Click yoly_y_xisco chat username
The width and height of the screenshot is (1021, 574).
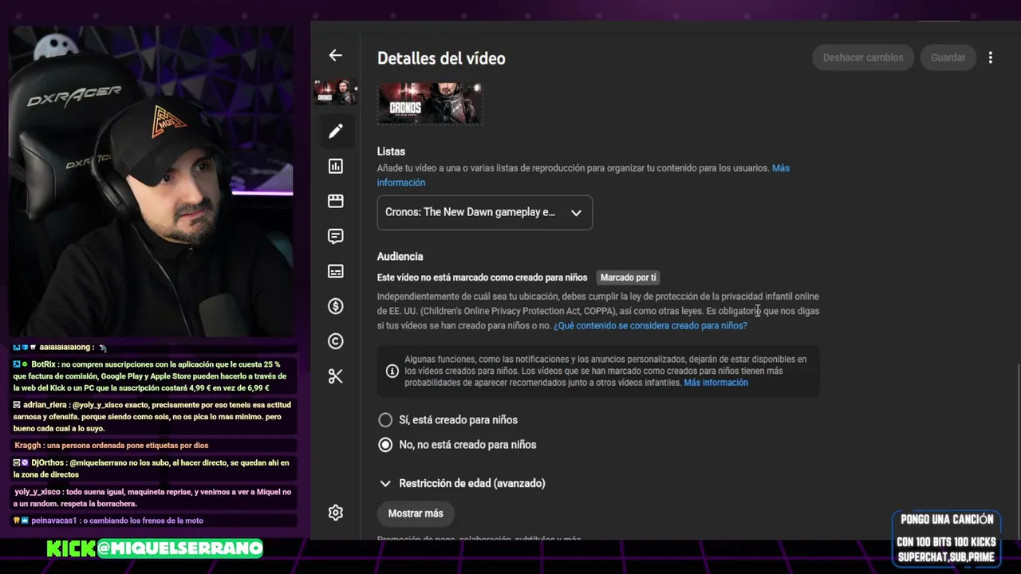click(x=37, y=492)
